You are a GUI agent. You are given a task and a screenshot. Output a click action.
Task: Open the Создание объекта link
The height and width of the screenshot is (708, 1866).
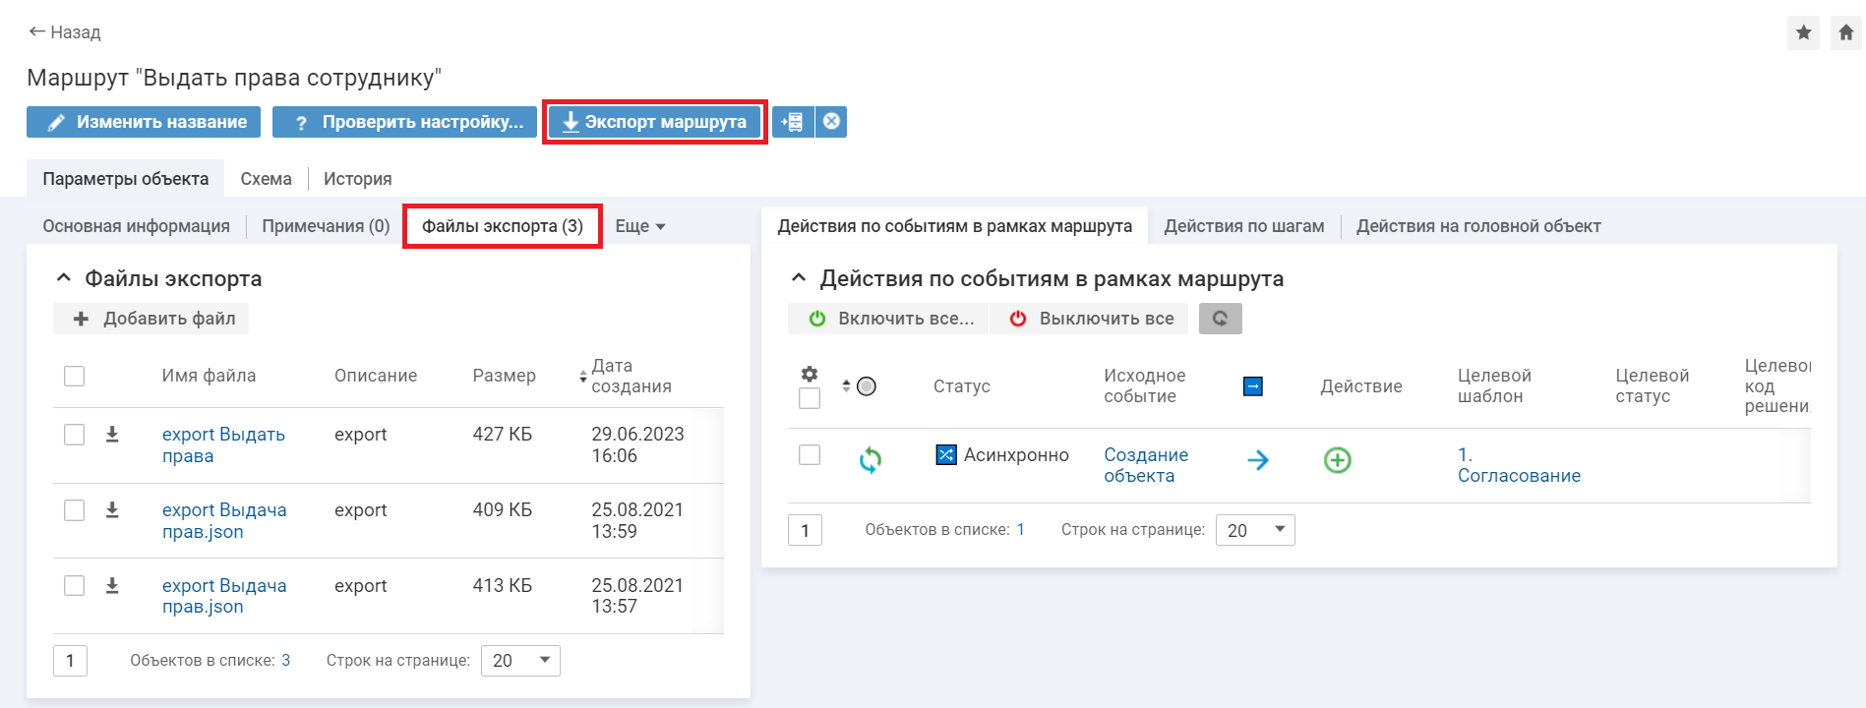point(1145,465)
